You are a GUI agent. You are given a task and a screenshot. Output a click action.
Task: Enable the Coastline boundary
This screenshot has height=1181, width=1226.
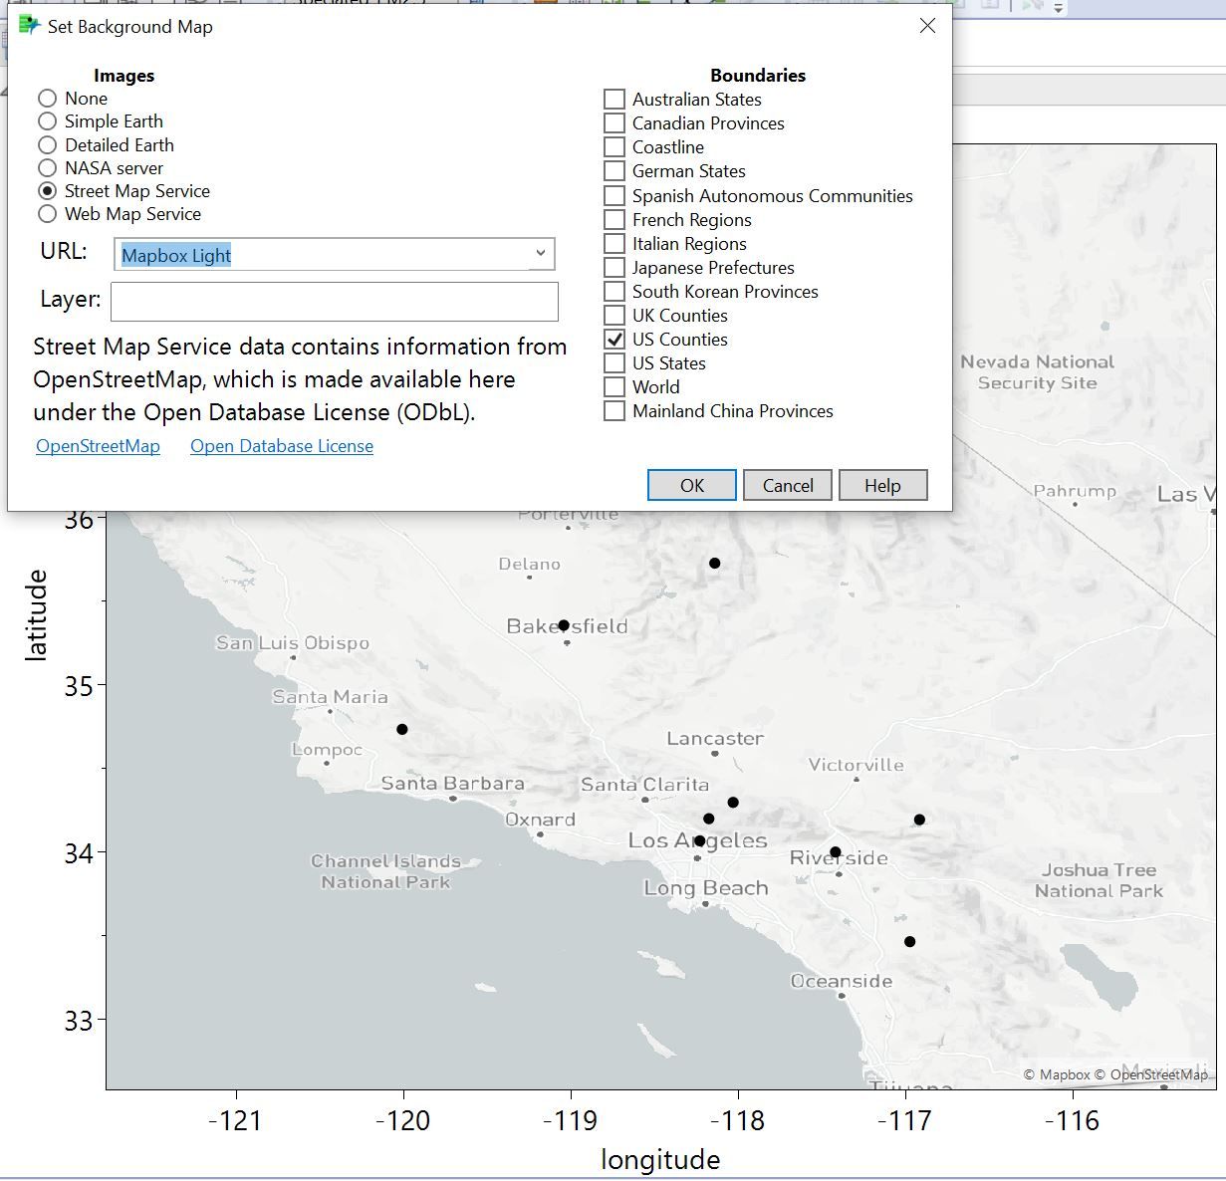coord(613,146)
